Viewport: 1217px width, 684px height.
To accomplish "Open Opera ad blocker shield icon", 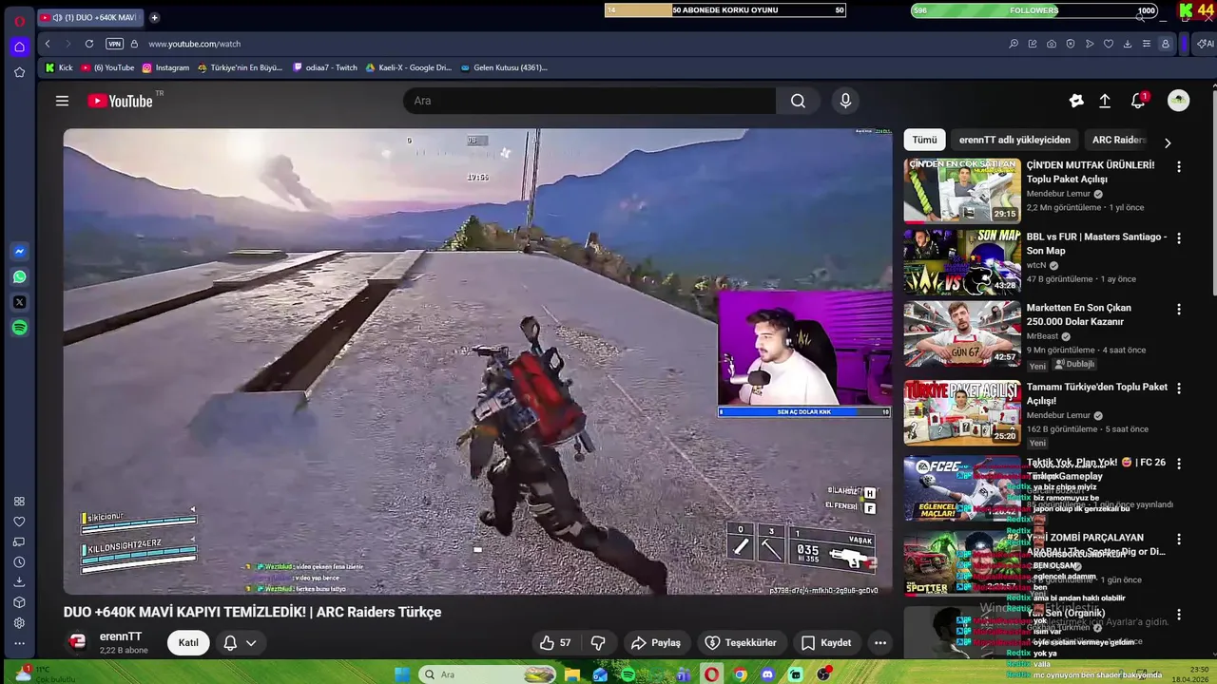I will click(1070, 44).
